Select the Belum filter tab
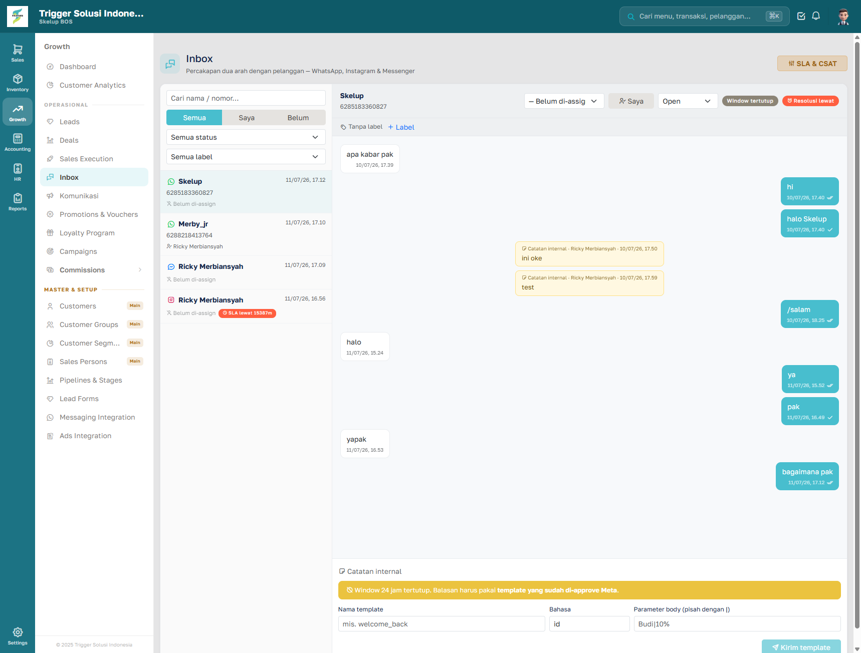The width and height of the screenshot is (861, 653). 298,118
